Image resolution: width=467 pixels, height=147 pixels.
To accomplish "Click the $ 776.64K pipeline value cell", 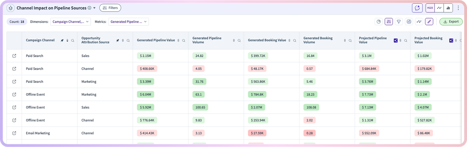I will click(147, 120).
